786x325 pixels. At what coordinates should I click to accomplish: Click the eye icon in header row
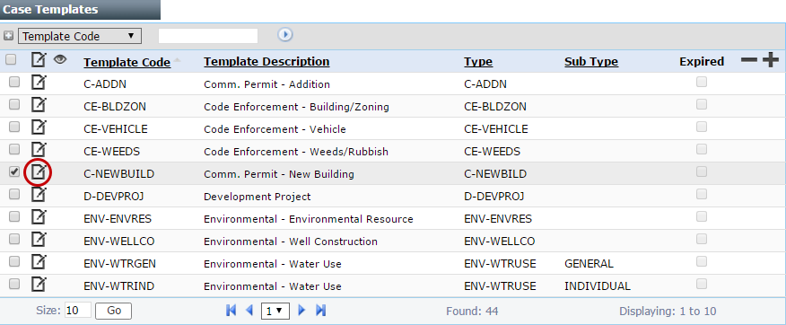pos(61,59)
